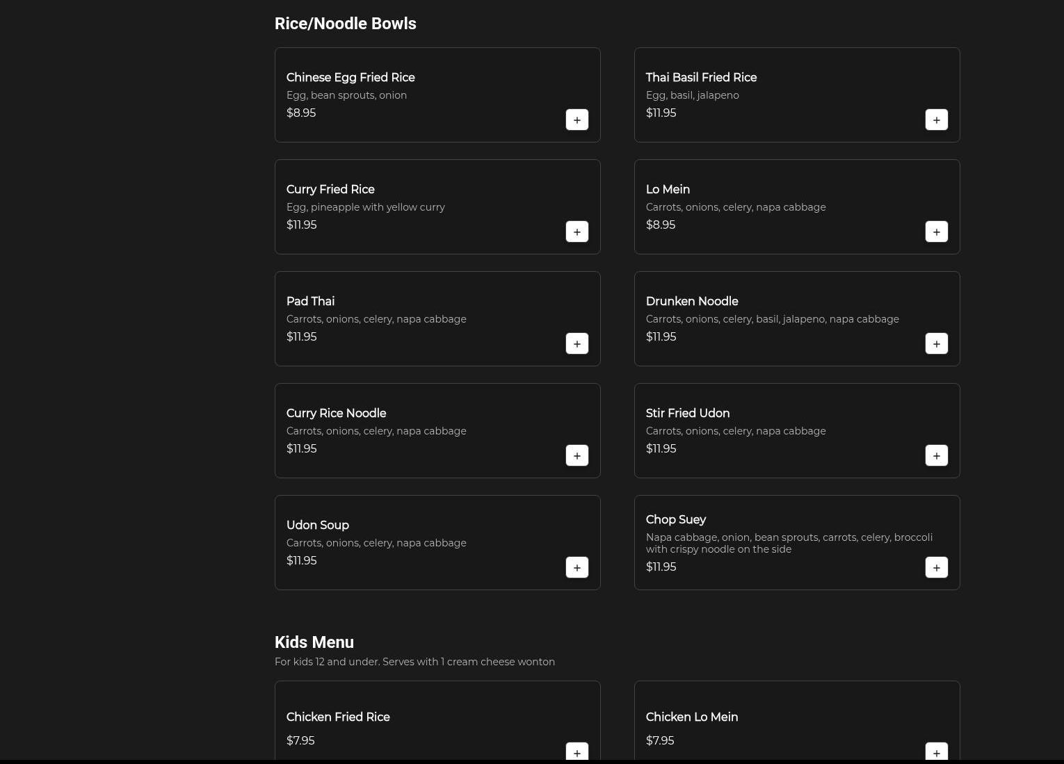1064x764 pixels.
Task: Click the Chop Suey plus button
Action: tap(936, 567)
